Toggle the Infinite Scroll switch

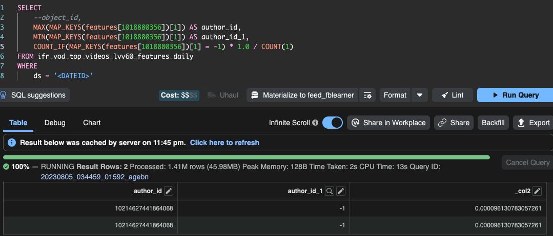332,123
